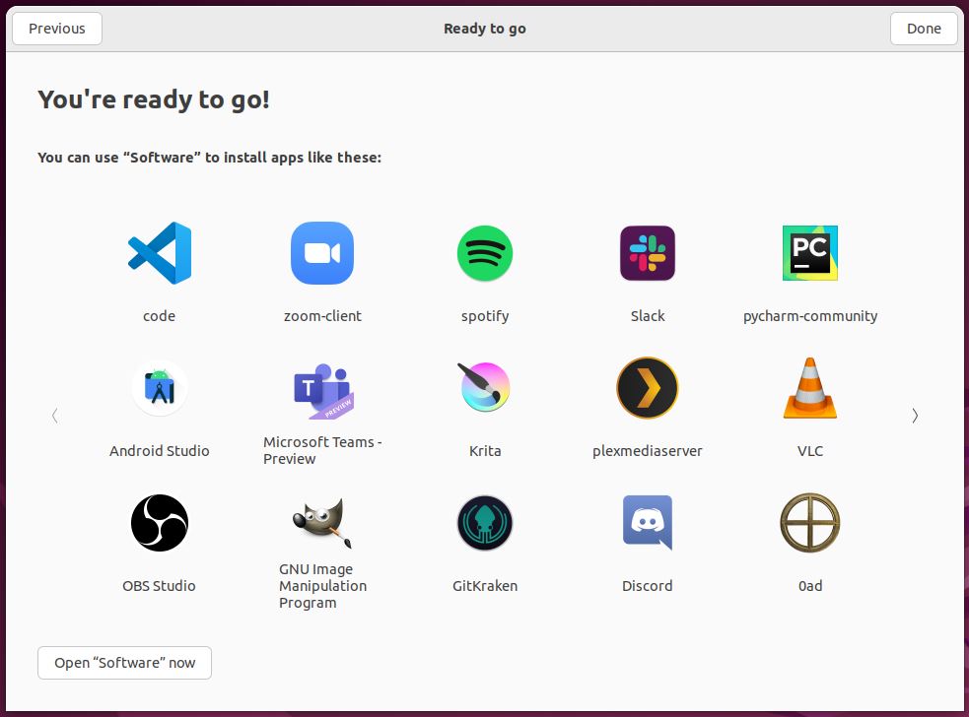Click the Previous button
This screenshot has width=969, height=717.
pos(57,29)
